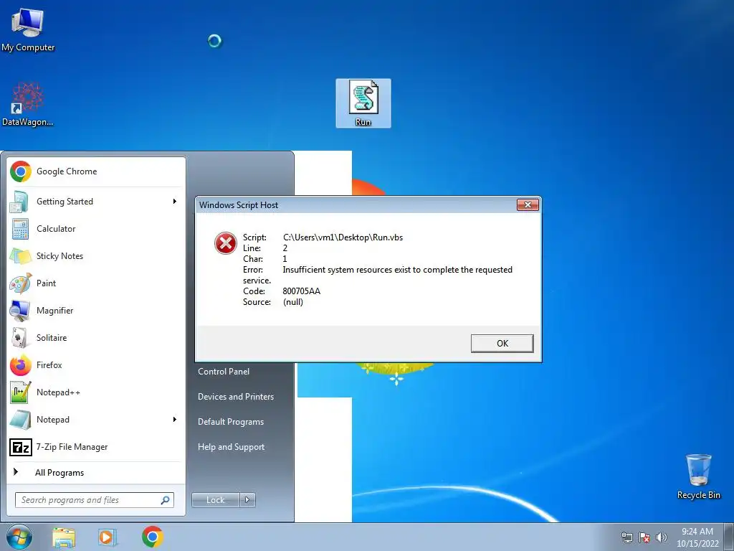The height and width of the screenshot is (551, 734).
Task: Click the volume speaker tray icon
Action: (661, 537)
